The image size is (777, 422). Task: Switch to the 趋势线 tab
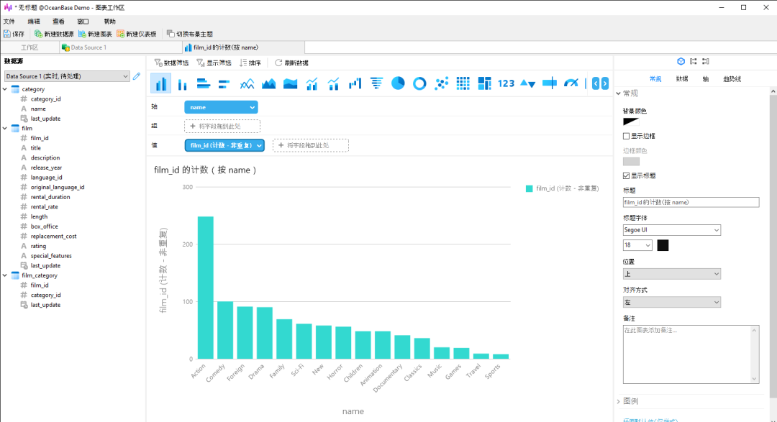(732, 79)
